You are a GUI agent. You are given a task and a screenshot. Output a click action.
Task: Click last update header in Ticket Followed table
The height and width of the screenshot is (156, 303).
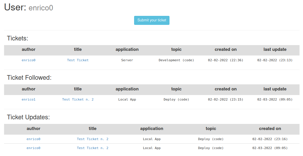275,89
